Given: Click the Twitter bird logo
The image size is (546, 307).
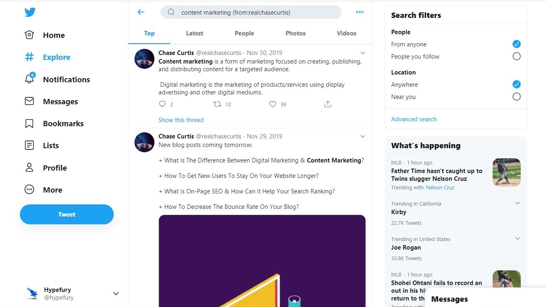Looking at the screenshot, I should coord(30,12).
